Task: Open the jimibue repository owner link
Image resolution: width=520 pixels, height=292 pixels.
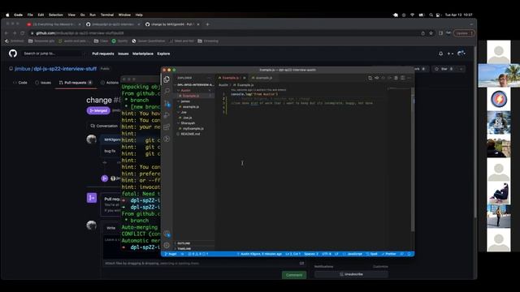Action: coord(22,69)
